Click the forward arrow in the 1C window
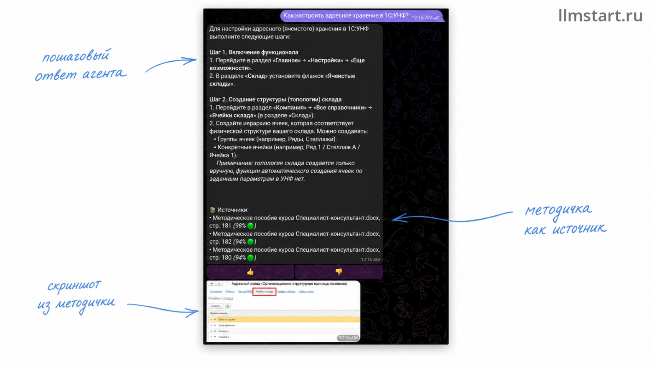This screenshot has width=652, height=366. click(x=219, y=284)
